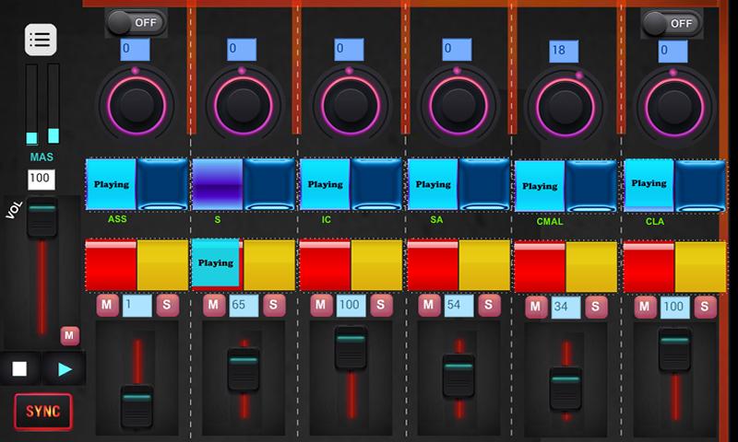Solo the S channel showing 65
The width and height of the screenshot is (738, 442).
point(274,305)
